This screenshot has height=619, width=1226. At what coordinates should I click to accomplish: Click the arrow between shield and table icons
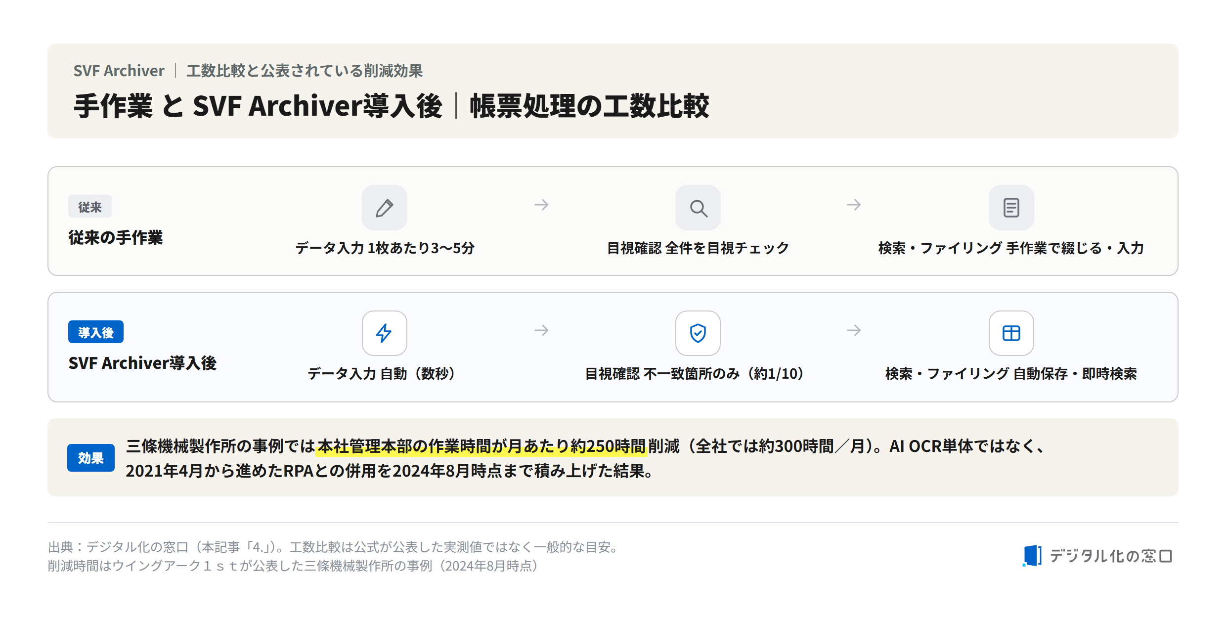coord(854,330)
